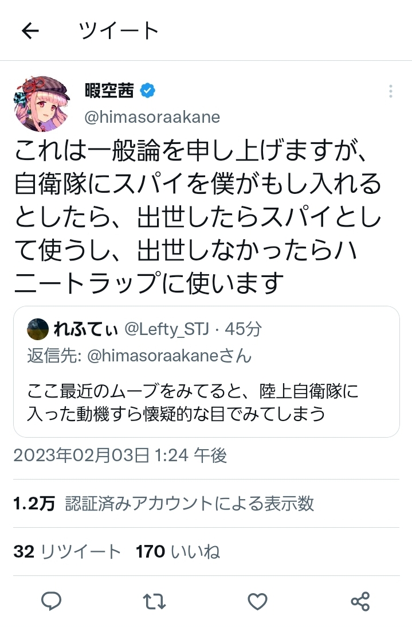412x627 pixels.
Task: Open the three-dot more options menu
Action: [x=390, y=92]
